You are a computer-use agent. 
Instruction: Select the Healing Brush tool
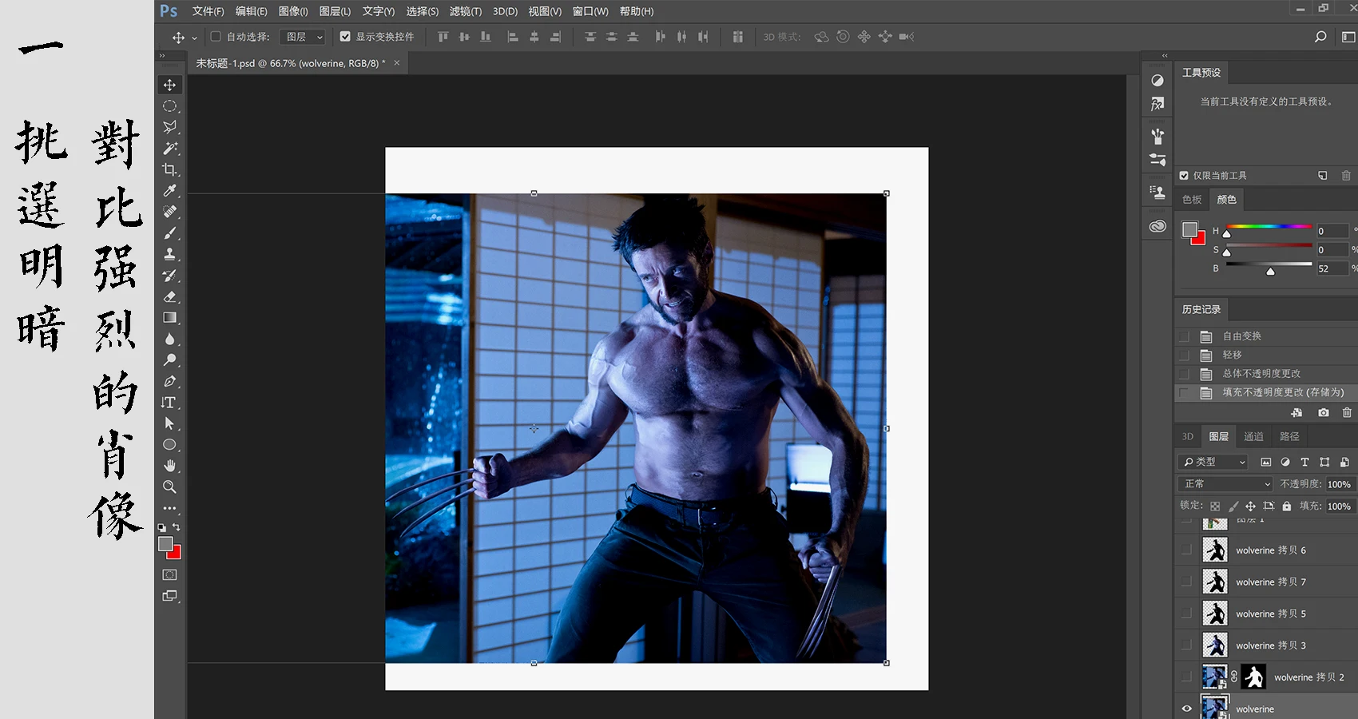[x=169, y=212]
